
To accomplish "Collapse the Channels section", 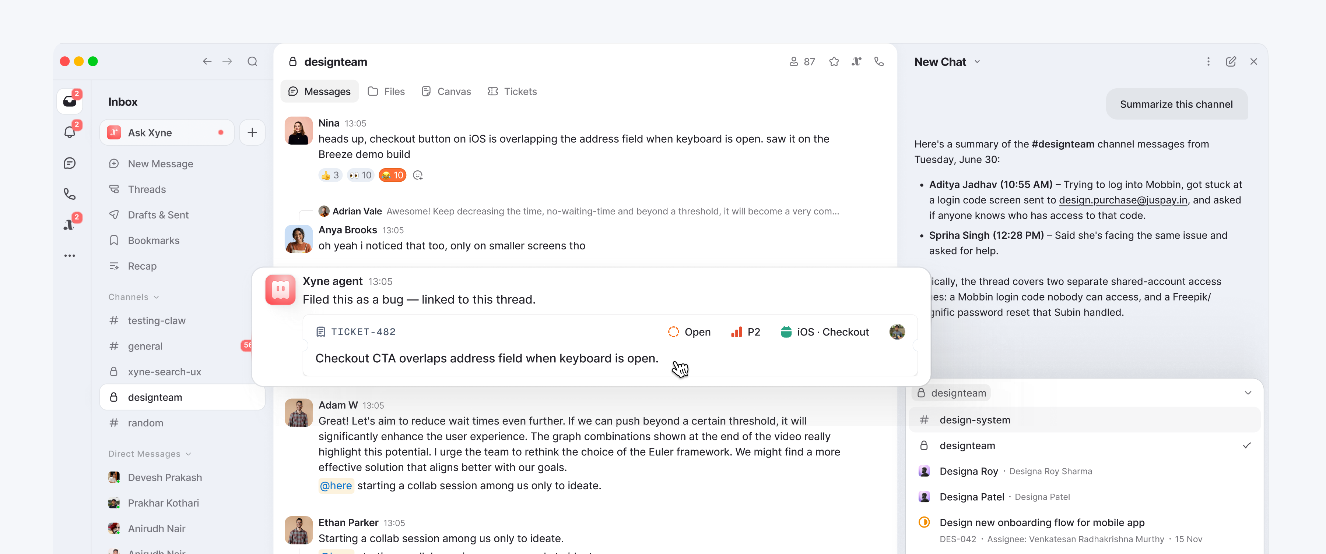I will click(x=134, y=297).
